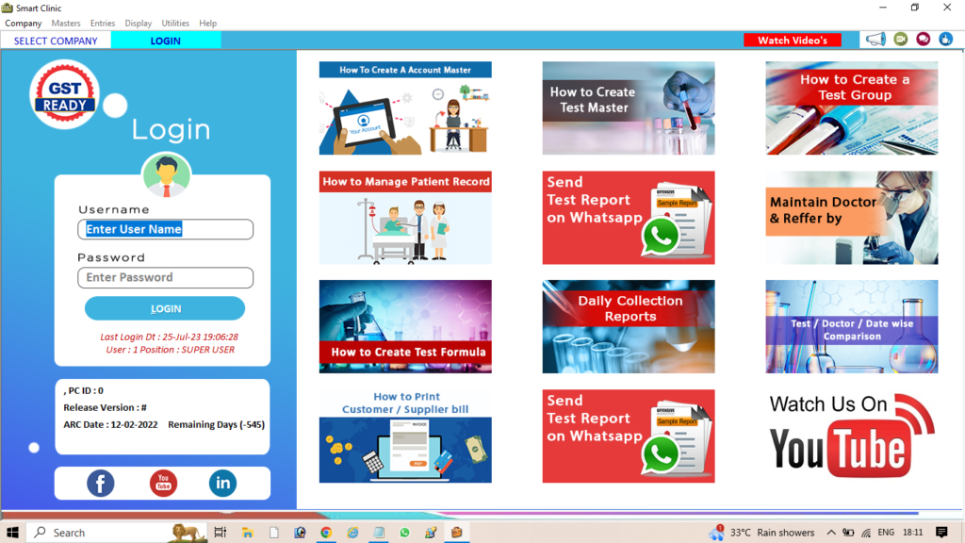
Task: Focus the Enter Password field
Action: (166, 277)
